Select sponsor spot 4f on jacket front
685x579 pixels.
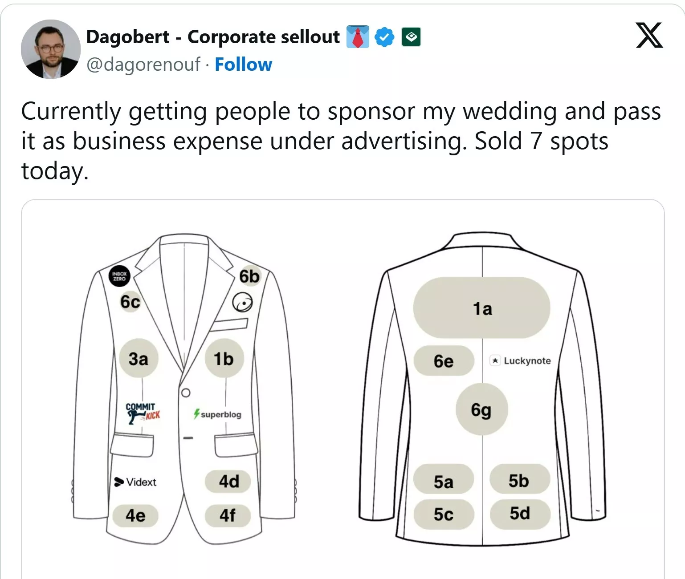coord(228,515)
